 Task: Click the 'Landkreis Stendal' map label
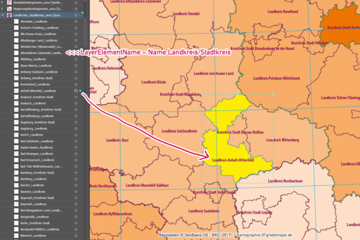[186, 14]
